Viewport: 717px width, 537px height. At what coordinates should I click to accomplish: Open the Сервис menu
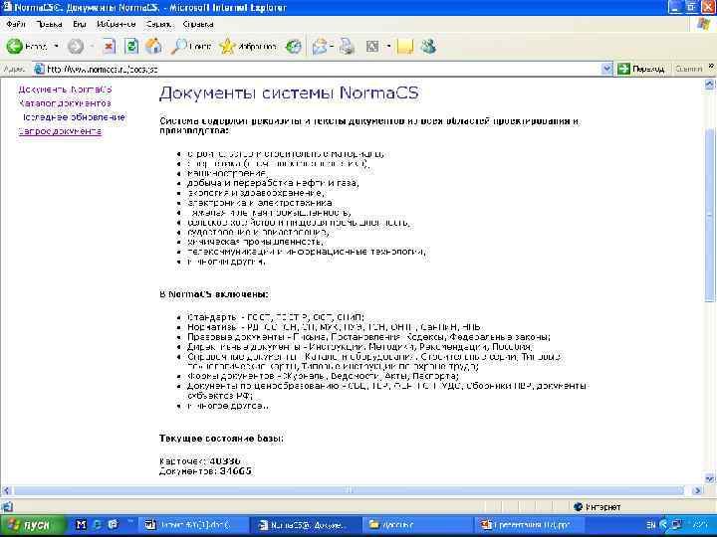[158, 24]
